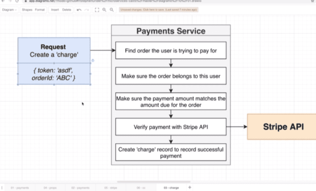
Task: Select the Stripe API shape
Action: (283, 127)
